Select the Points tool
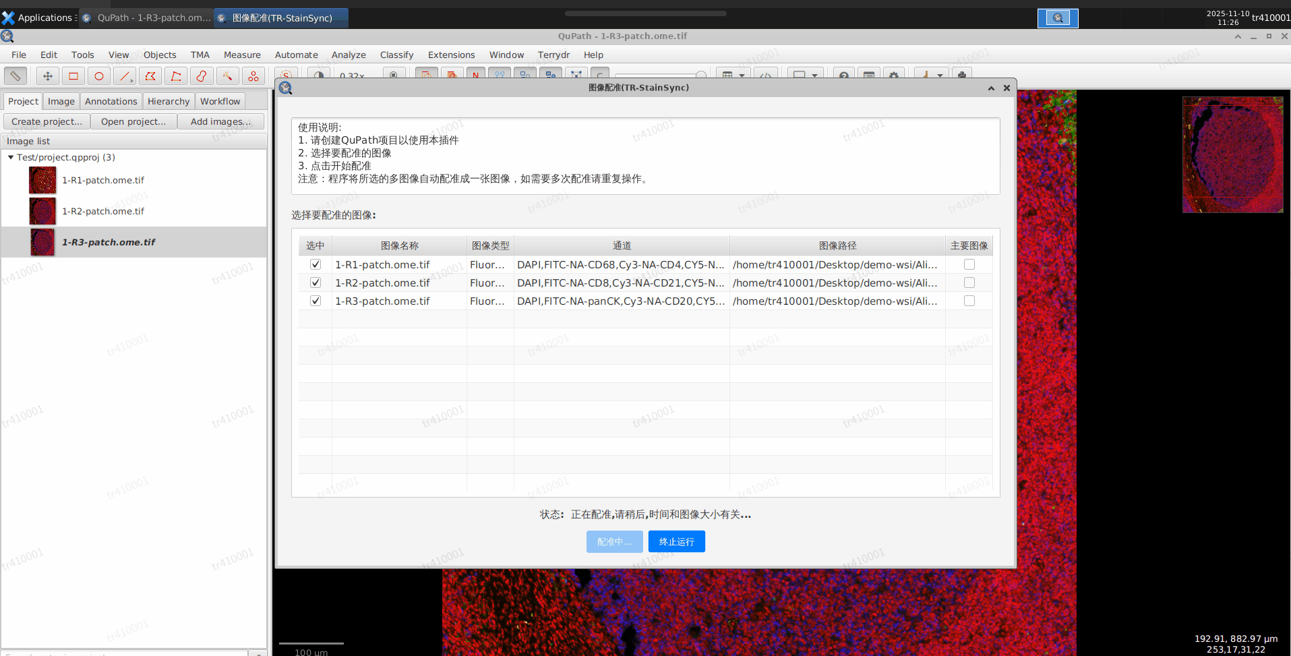Viewport: 1291px width, 656px height. click(x=253, y=76)
